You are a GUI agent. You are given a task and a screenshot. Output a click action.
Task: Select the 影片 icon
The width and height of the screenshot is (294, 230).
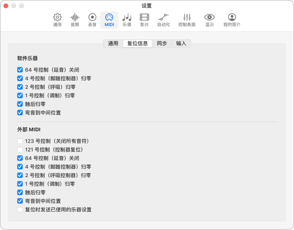[x=144, y=20]
